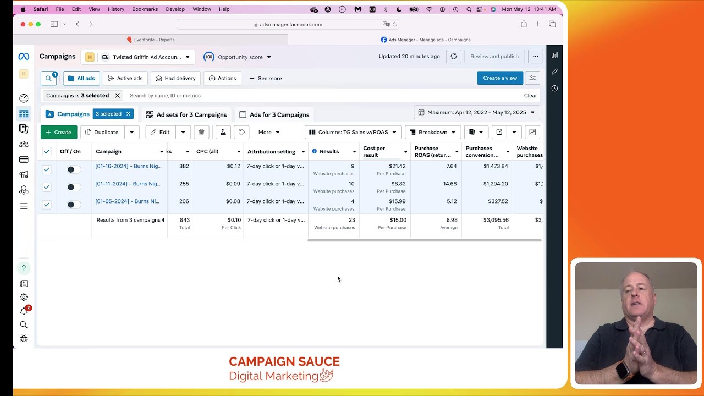Open Safari History menu

click(x=116, y=9)
